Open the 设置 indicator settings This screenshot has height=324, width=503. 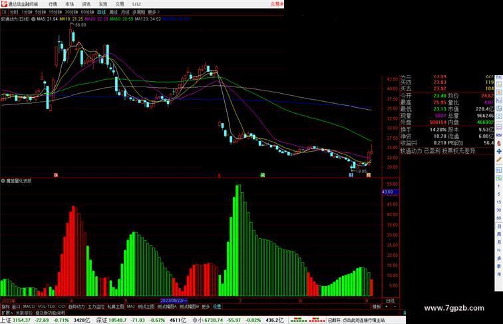(x=217, y=307)
